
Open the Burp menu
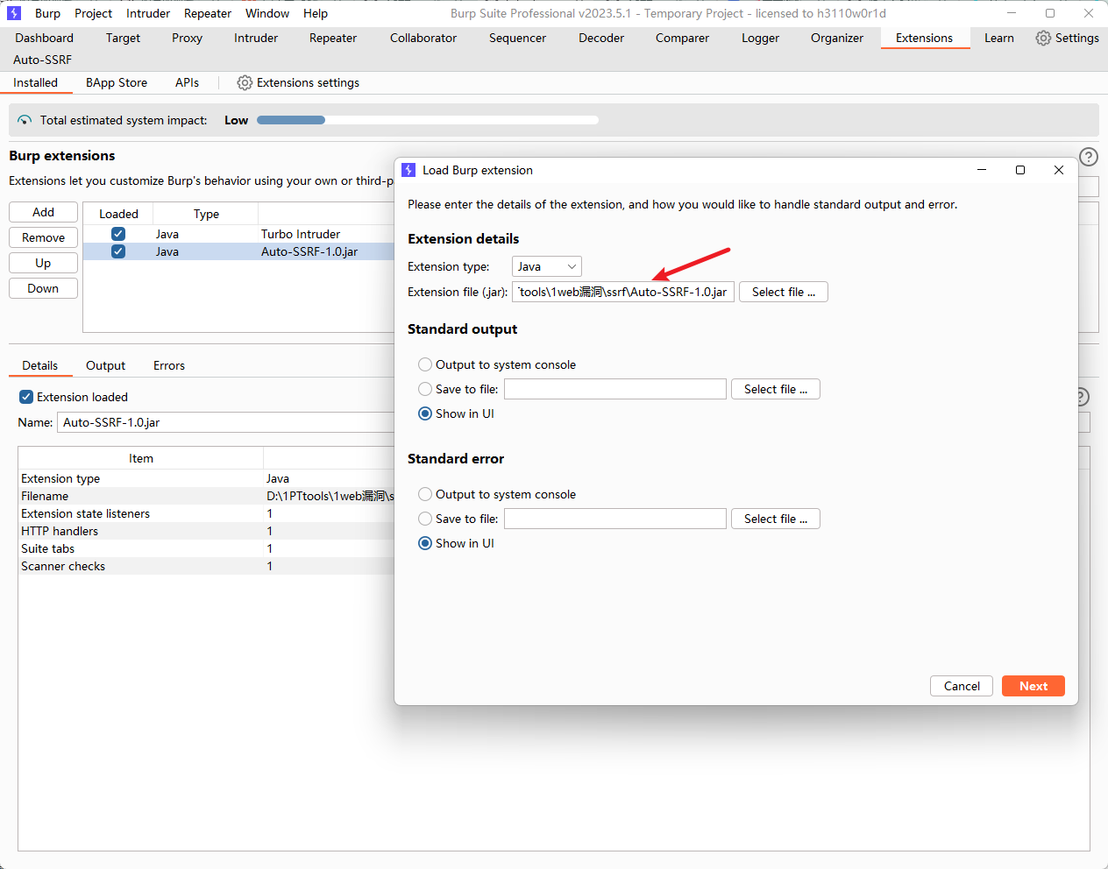(x=47, y=13)
